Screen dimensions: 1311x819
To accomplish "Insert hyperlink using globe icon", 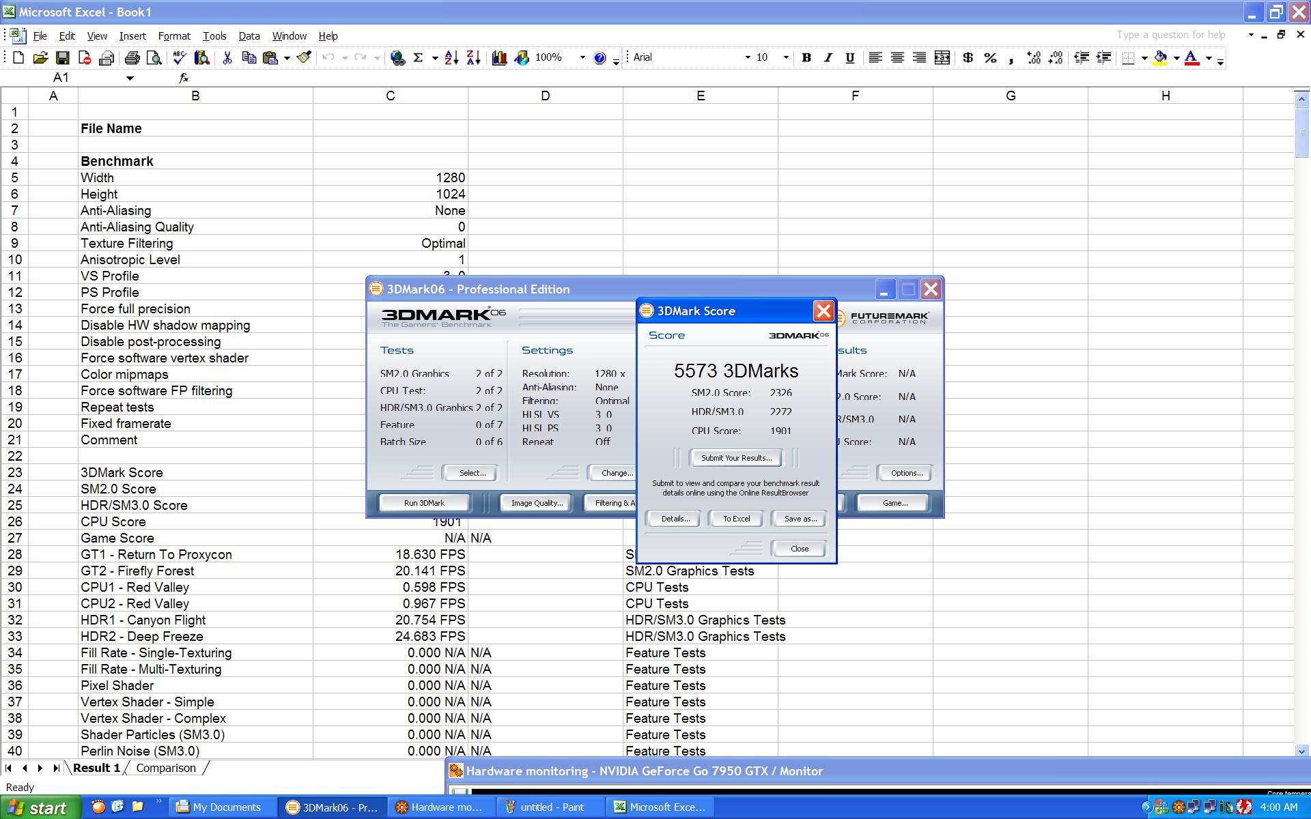I will click(397, 58).
